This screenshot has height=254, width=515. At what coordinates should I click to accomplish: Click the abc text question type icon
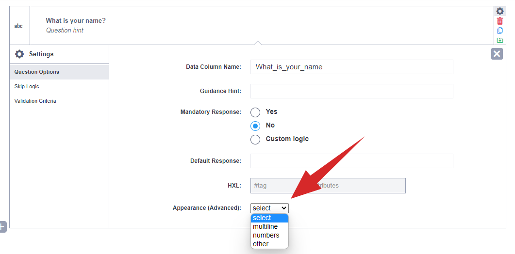tap(18, 26)
